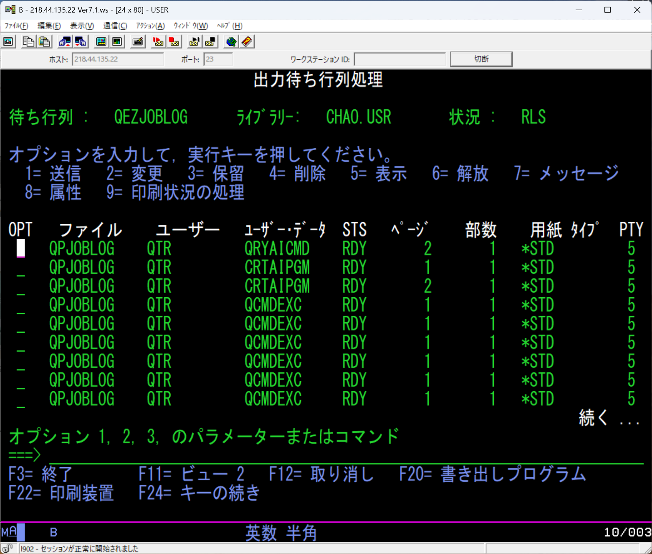Screen dimensions: 652x554
Task: Click the application icon in the title bar
Action: (x=10, y=10)
